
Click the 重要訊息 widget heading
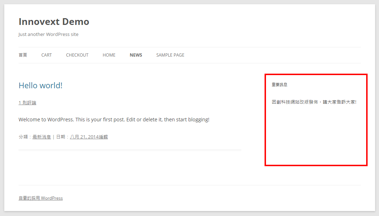[x=280, y=85]
